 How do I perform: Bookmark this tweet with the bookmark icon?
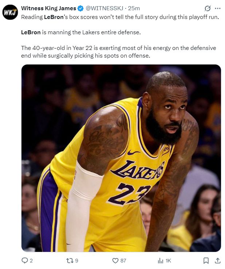coord(206,261)
